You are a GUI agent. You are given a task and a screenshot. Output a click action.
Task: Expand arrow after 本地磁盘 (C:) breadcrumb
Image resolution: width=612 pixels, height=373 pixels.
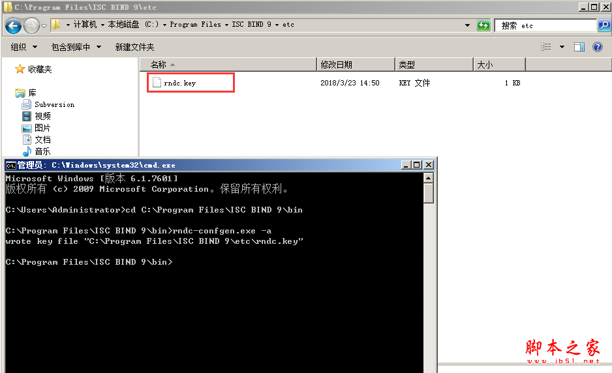tap(164, 25)
